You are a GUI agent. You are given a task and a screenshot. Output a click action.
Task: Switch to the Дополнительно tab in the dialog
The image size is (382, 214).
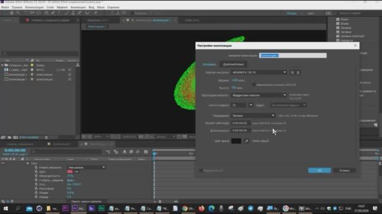pyautogui.click(x=233, y=64)
